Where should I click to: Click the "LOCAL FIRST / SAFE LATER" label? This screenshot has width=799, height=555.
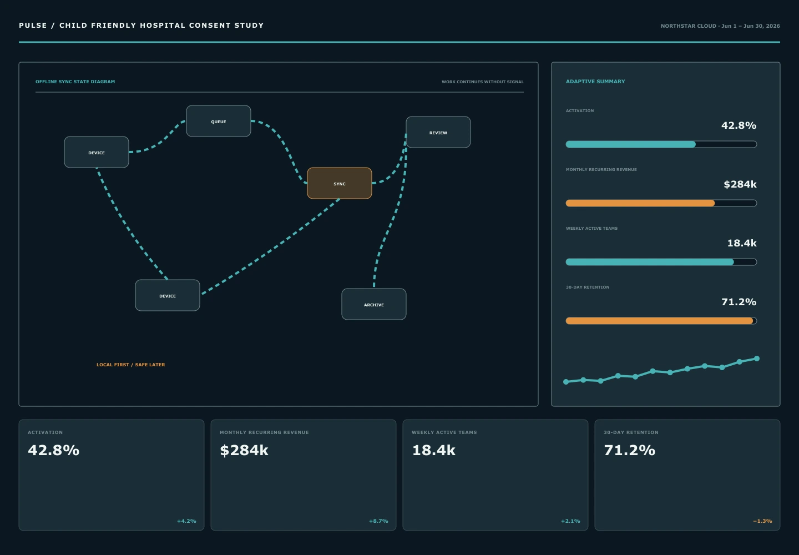[131, 365]
